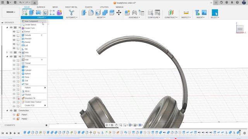
Task: Open new design tab plus button
Action: 216,3
